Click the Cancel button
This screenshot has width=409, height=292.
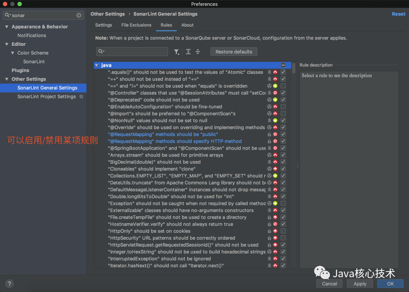(329, 284)
